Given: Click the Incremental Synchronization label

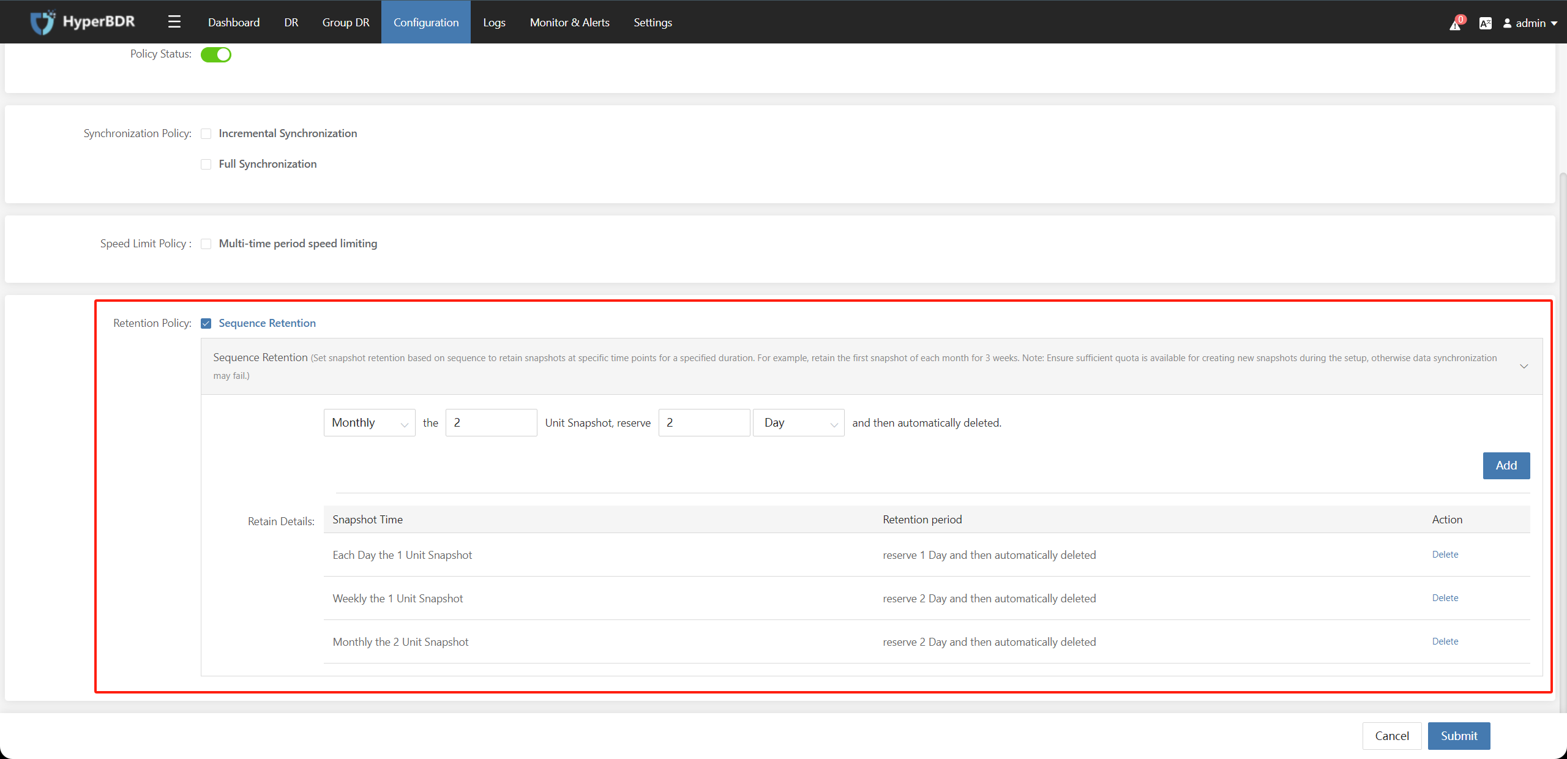Looking at the screenshot, I should (x=288, y=133).
